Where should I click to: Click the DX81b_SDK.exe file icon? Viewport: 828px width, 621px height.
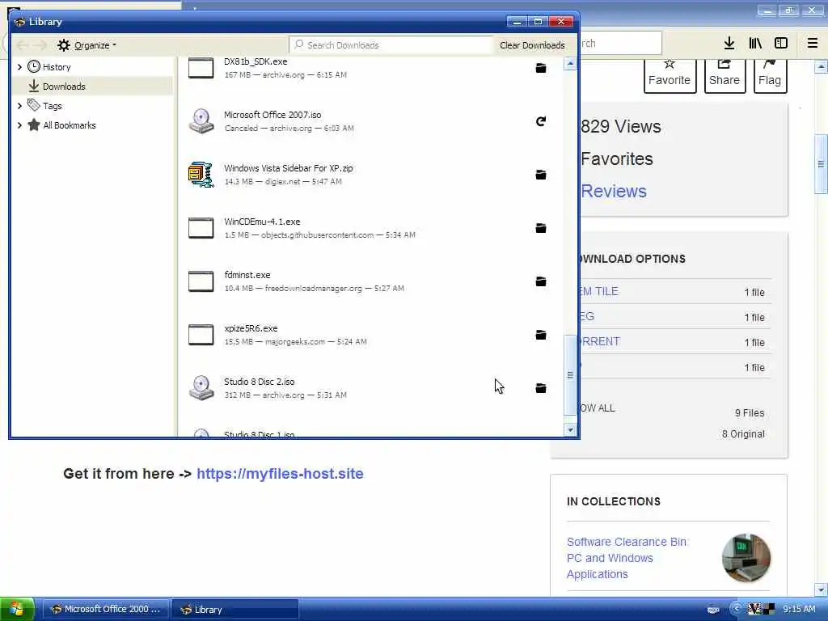click(x=201, y=68)
